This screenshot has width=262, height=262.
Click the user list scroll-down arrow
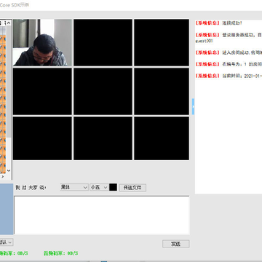(9, 170)
